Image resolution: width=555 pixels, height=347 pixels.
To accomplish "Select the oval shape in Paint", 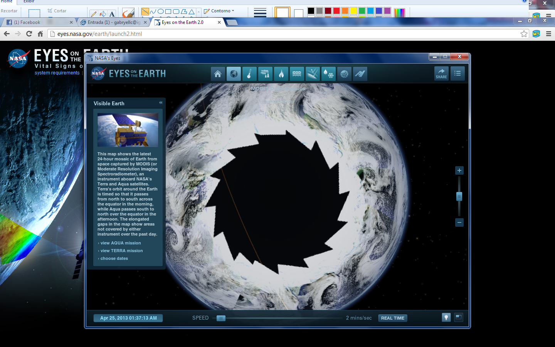I will tap(161, 12).
